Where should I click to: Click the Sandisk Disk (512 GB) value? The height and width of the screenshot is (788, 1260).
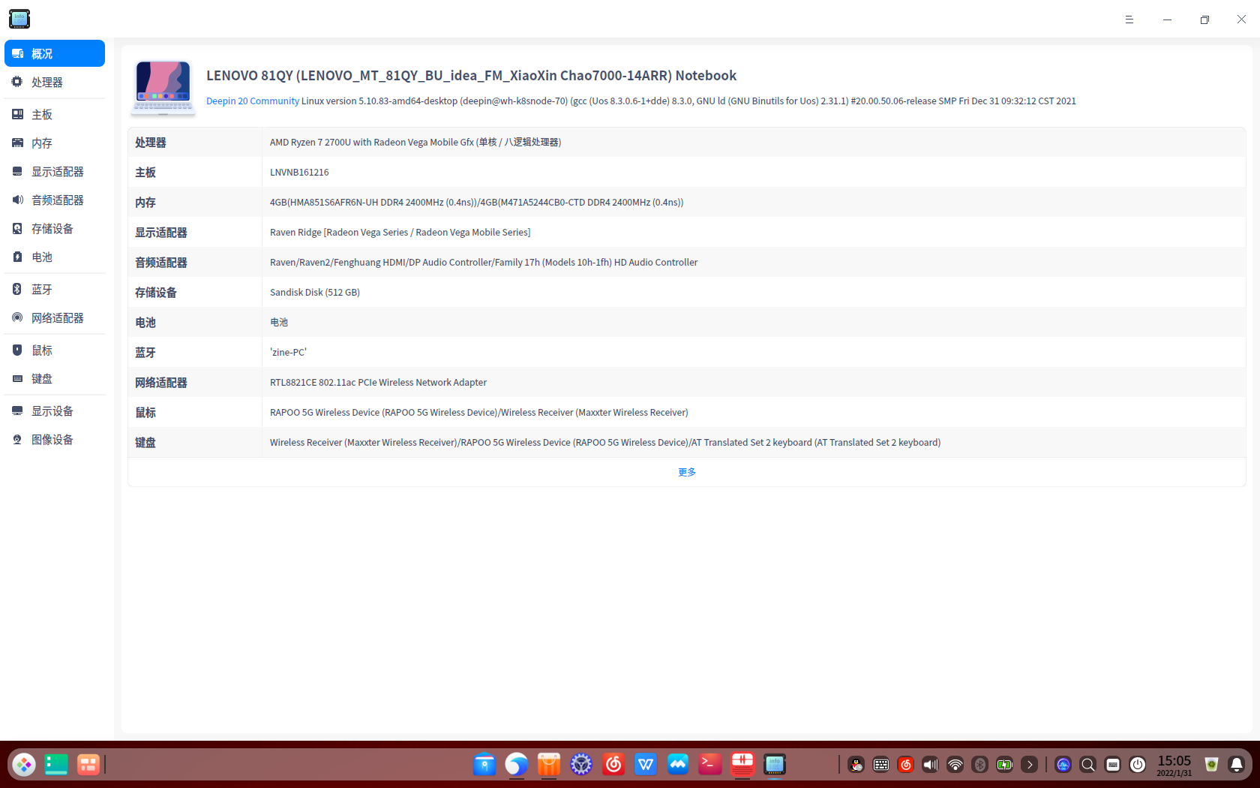(x=315, y=292)
